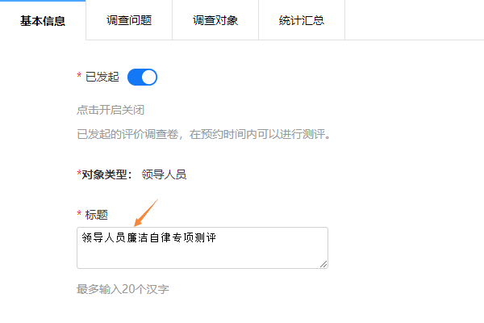Click the 领导人员 object type value
Screen dimensions: 484x323
pyautogui.click(x=164, y=174)
